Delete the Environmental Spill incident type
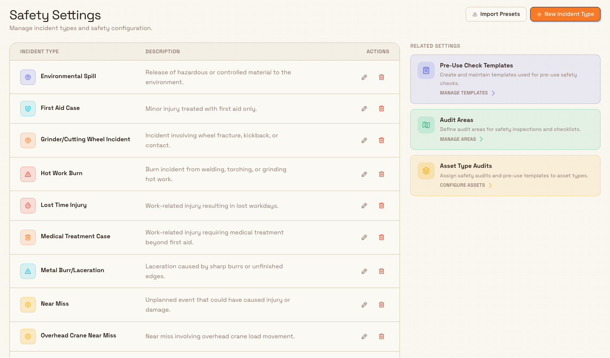This screenshot has width=610, height=358. click(x=381, y=77)
